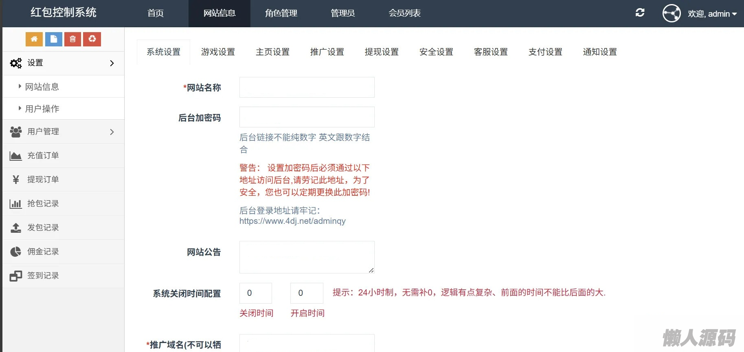Click the bar chart icon beside 抢包记录

click(15, 203)
